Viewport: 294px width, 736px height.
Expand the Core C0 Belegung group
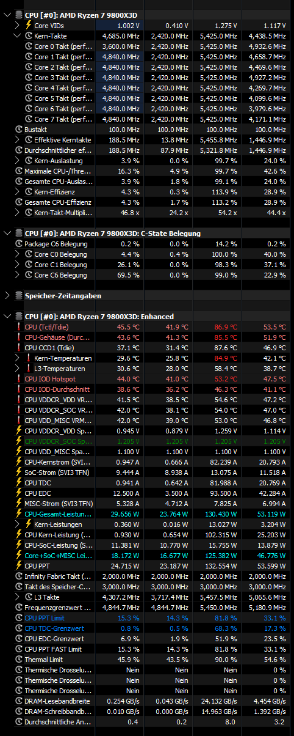(x=16, y=254)
